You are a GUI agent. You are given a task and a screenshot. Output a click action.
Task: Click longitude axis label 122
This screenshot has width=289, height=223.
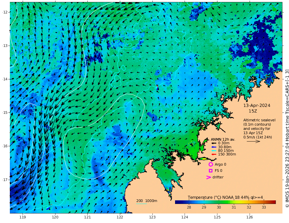tap(120, 217)
